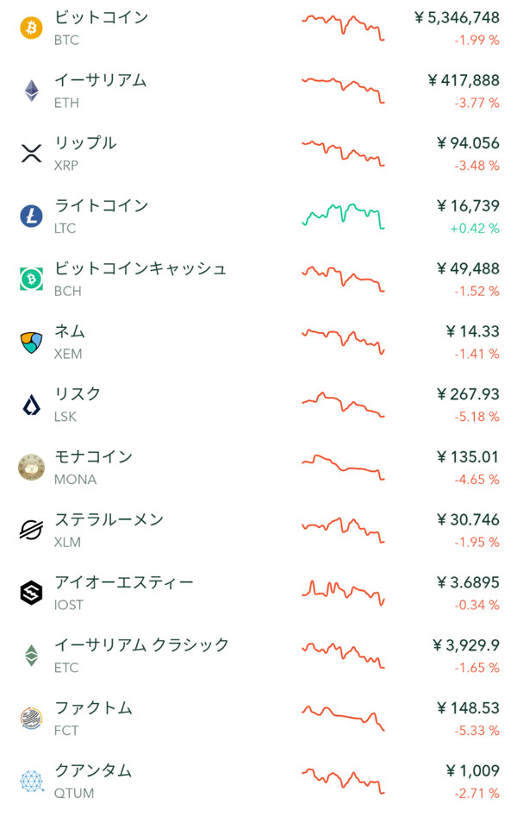Select the Stellar Lumens XLM icon

(31, 530)
